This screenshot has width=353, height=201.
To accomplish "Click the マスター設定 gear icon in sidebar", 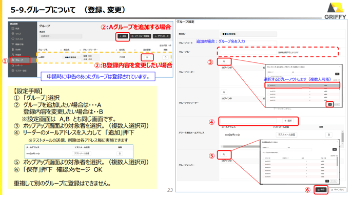I will [x=13, y=71].
